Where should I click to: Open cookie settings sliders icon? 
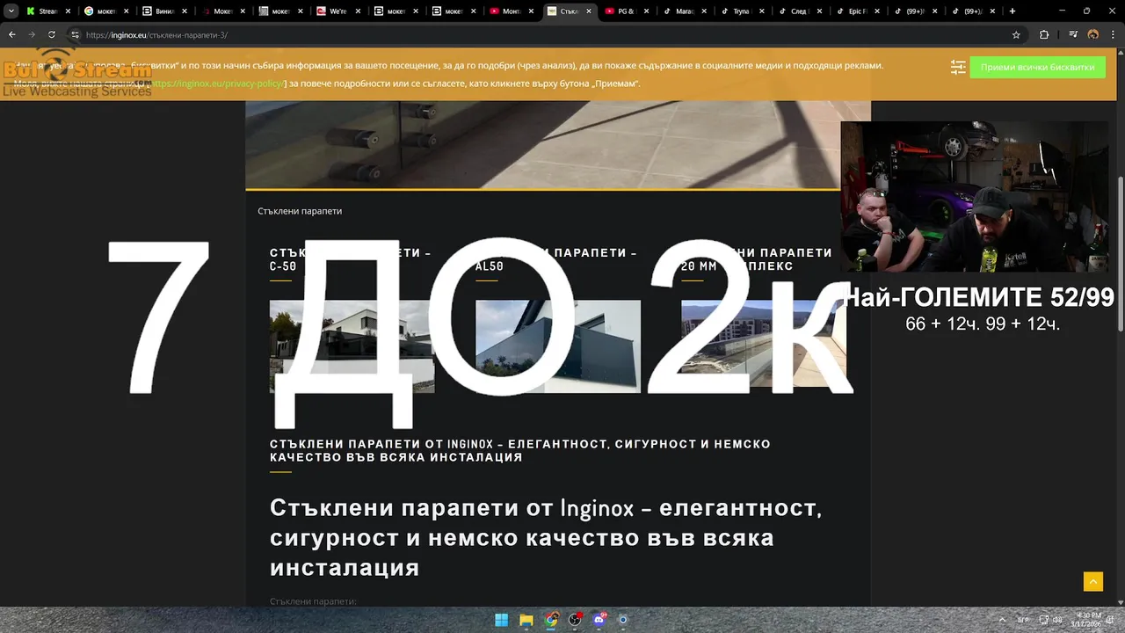tap(958, 67)
